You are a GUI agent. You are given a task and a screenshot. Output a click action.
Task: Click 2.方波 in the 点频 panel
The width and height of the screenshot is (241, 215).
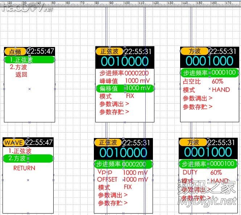point(18,67)
